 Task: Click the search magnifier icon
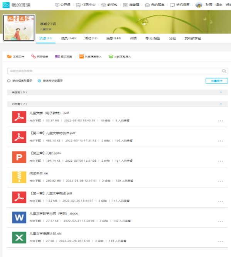224,71
